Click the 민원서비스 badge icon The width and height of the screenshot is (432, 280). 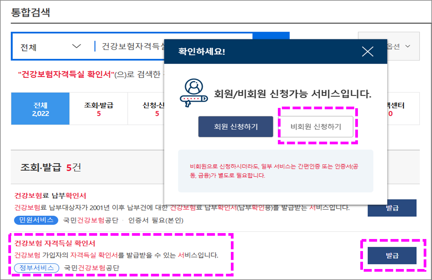click(x=36, y=221)
